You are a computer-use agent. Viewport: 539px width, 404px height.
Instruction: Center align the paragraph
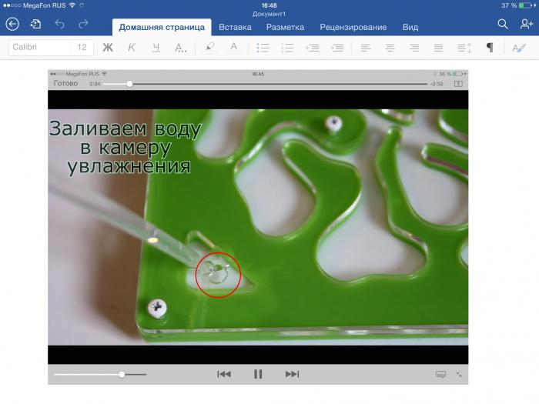click(390, 48)
